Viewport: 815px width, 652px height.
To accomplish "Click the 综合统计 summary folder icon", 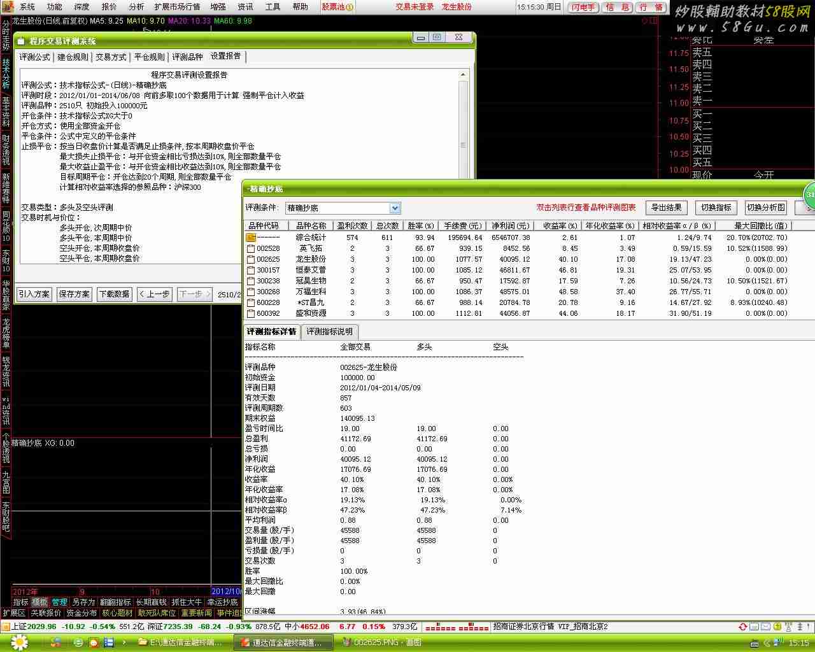I will click(251, 237).
